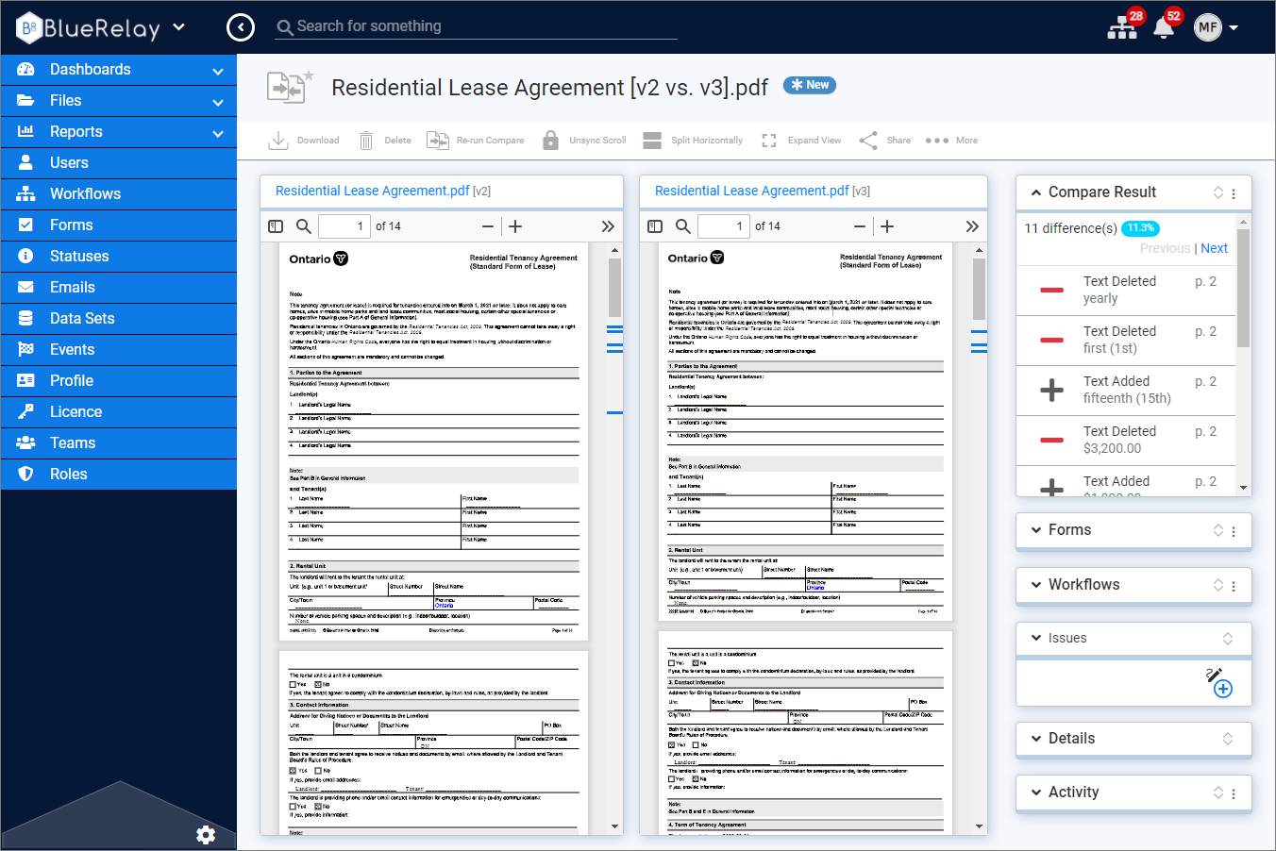Expand the Details panel
The image size is (1276, 851).
[1036, 739]
